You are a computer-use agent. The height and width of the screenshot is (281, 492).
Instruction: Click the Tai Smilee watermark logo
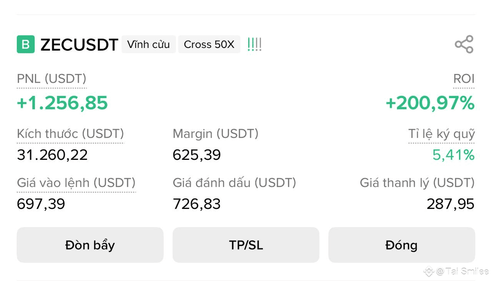[429, 272]
